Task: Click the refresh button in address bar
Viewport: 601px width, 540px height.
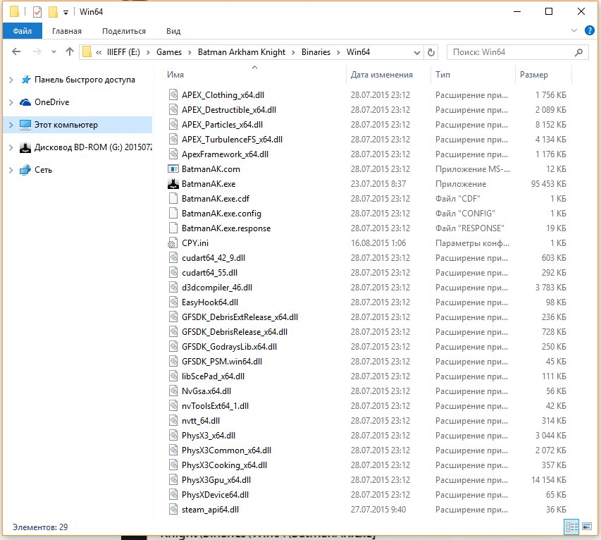Action: pyautogui.click(x=431, y=52)
